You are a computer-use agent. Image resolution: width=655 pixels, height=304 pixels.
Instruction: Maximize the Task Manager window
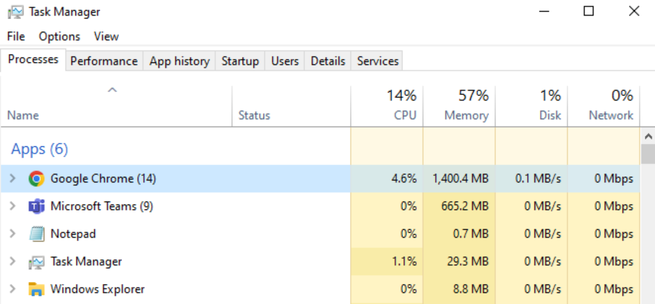(x=588, y=11)
